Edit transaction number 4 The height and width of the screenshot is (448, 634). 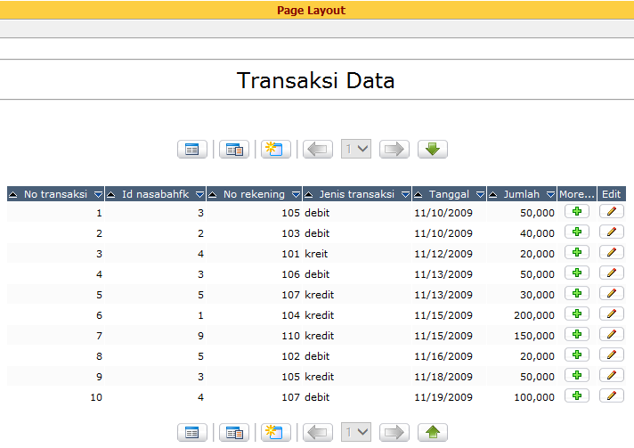click(x=612, y=273)
